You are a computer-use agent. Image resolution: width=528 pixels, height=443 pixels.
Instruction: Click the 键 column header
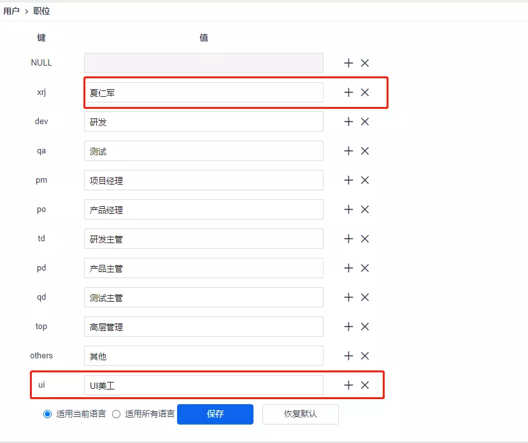[41, 38]
